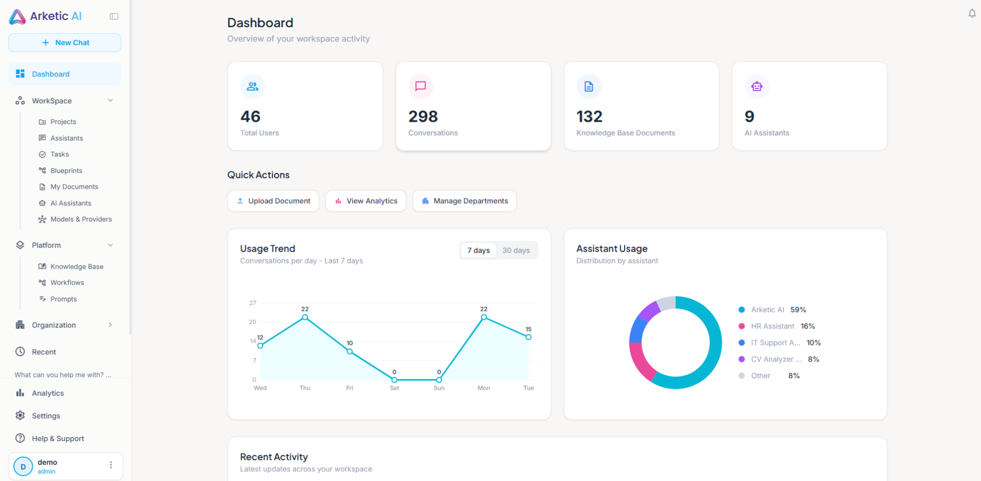The height and width of the screenshot is (481, 981).
Task: Start a New Chat
Action: [x=65, y=42]
